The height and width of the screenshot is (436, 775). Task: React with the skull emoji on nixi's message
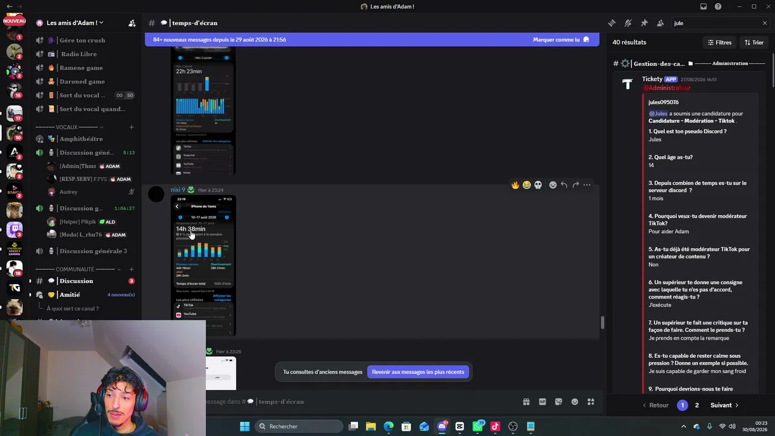pos(538,185)
